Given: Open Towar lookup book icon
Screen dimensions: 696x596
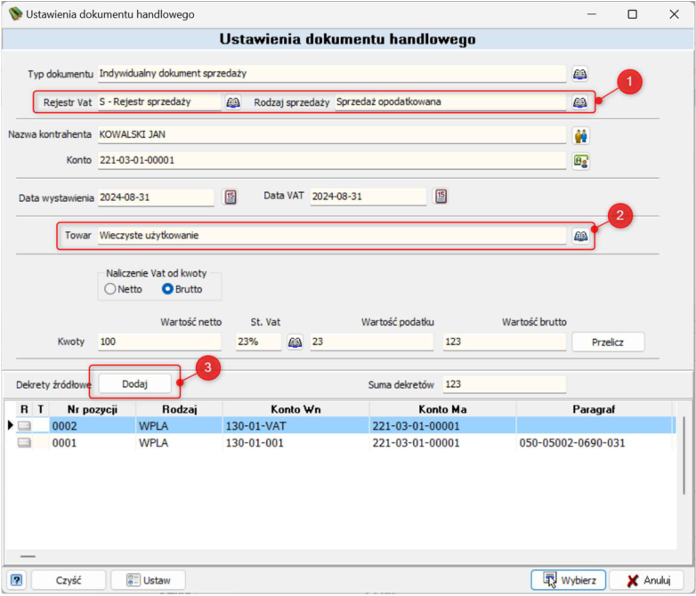Looking at the screenshot, I should tap(580, 236).
